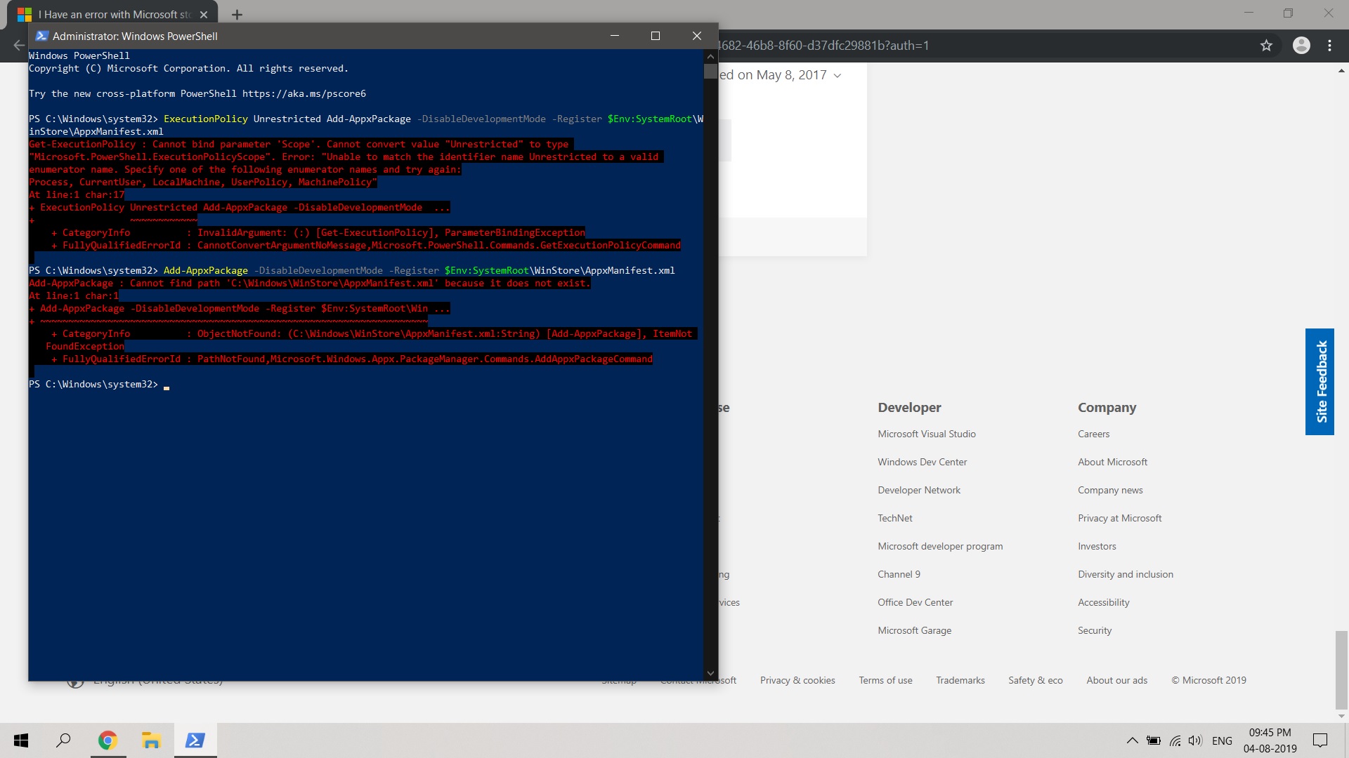
Task: Open About our ads footer link
Action: (1116, 680)
